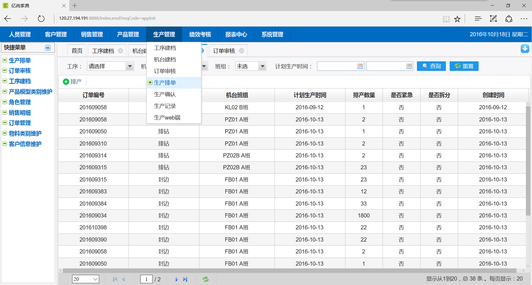
Task: Open second calendar picker for end date
Action: coord(409,66)
